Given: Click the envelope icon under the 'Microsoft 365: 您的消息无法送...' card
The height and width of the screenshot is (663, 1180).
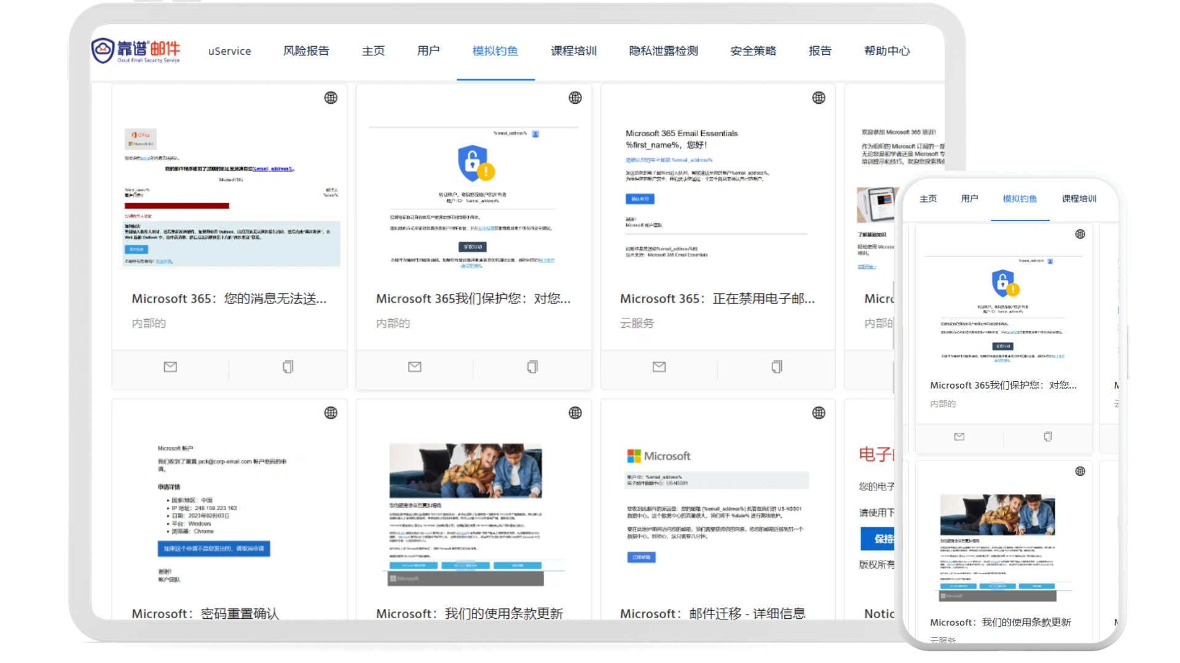Looking at the screenshot, I should pyautogui.click(x=170, y=367).
